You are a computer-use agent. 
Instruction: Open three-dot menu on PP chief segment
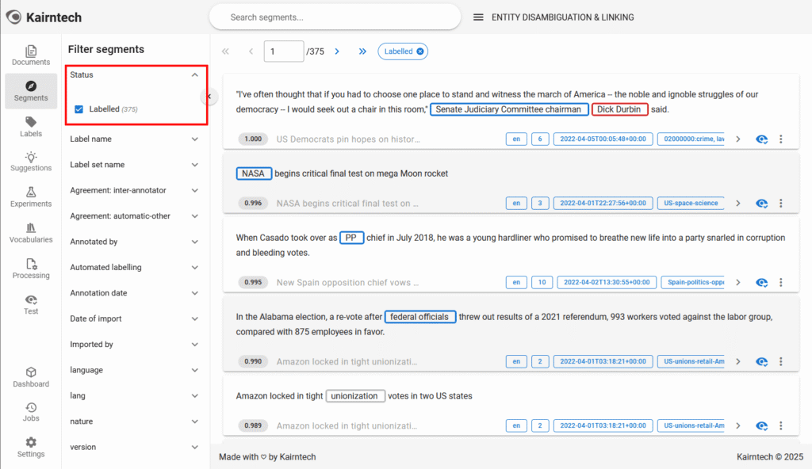point(780,283)
